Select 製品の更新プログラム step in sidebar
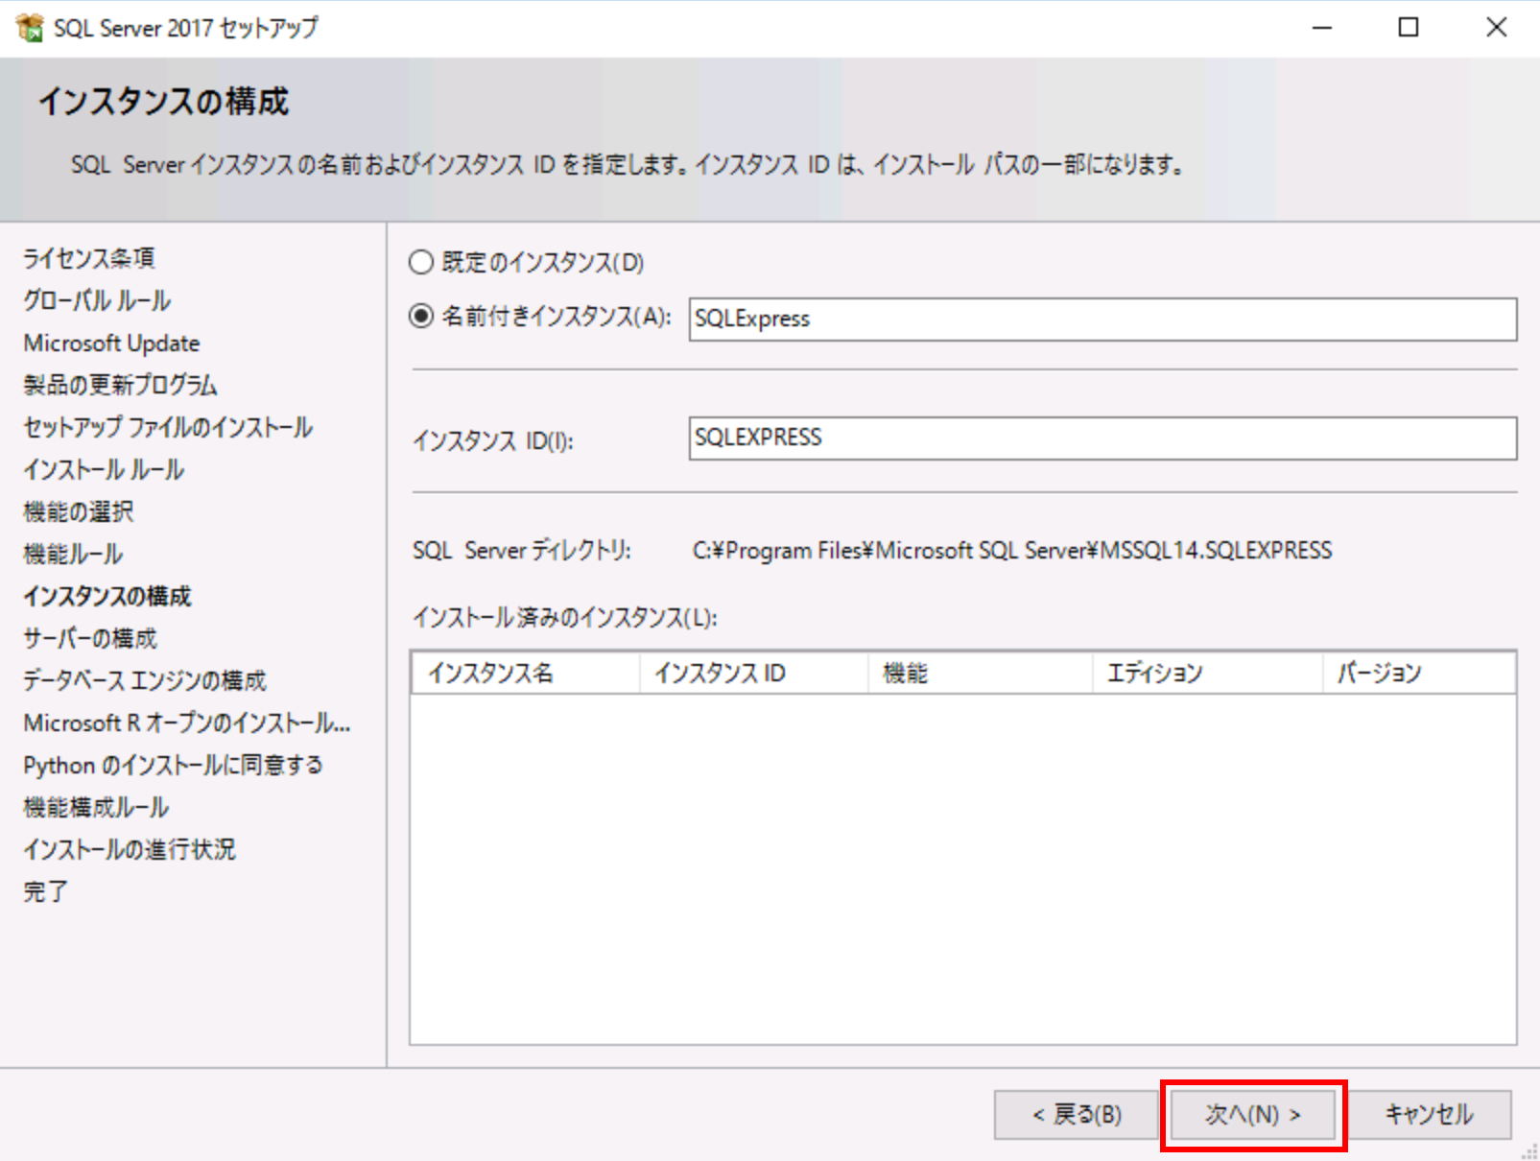 pos(120,385)
